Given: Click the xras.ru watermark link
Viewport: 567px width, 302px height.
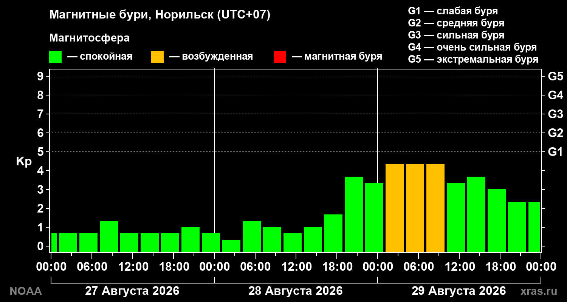Looking at the screenshot, I should pyautogui.click(x=539, y=291).
